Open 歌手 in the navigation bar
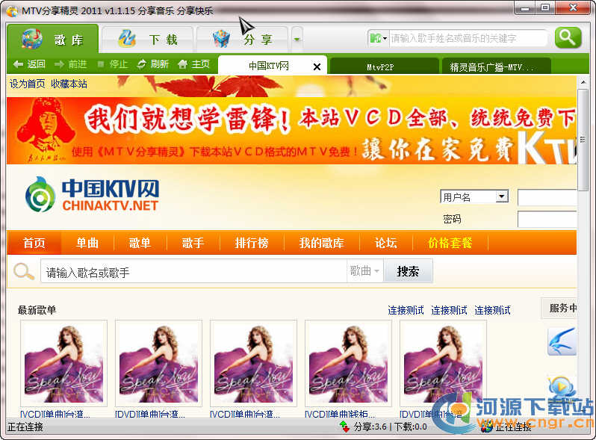 [x=193, y=243]
